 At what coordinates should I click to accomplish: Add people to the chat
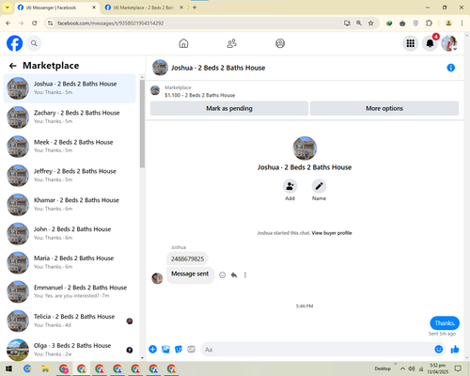point(290,186)
